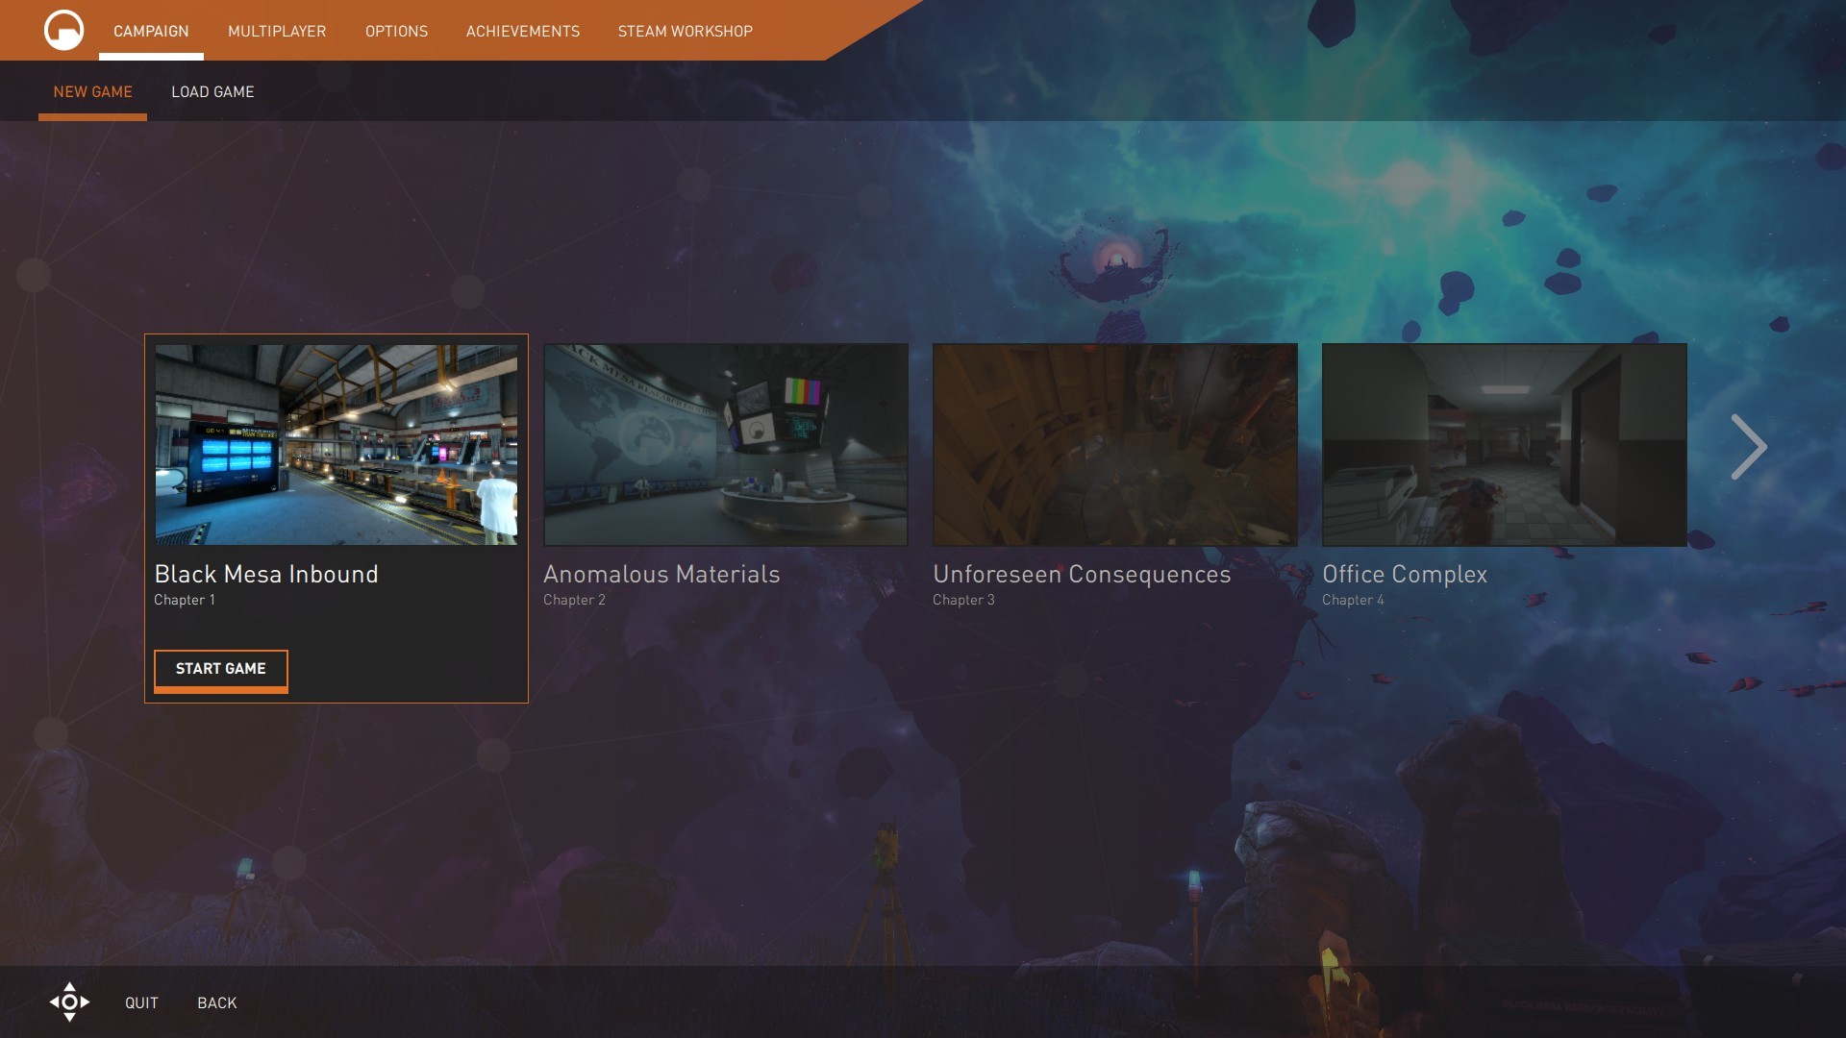Click the Office Complex title text
The height and width of the screenshot is (1038, 1846).
1405,574
